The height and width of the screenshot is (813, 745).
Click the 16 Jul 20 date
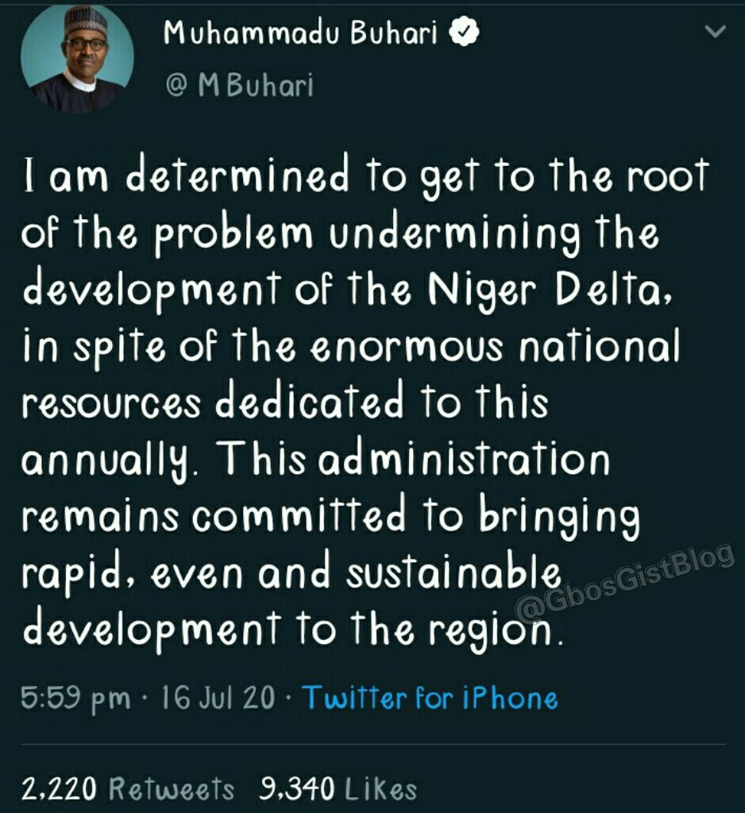pyautogui.click(x=218, y=699)
